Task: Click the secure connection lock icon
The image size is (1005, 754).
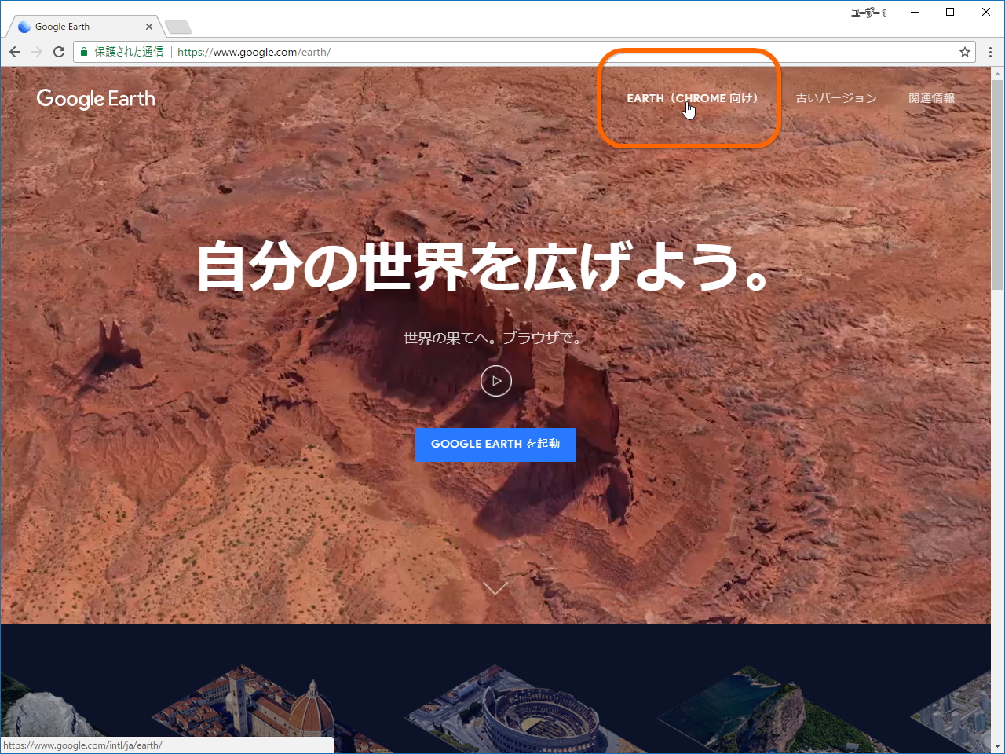Action: (83, 52)
